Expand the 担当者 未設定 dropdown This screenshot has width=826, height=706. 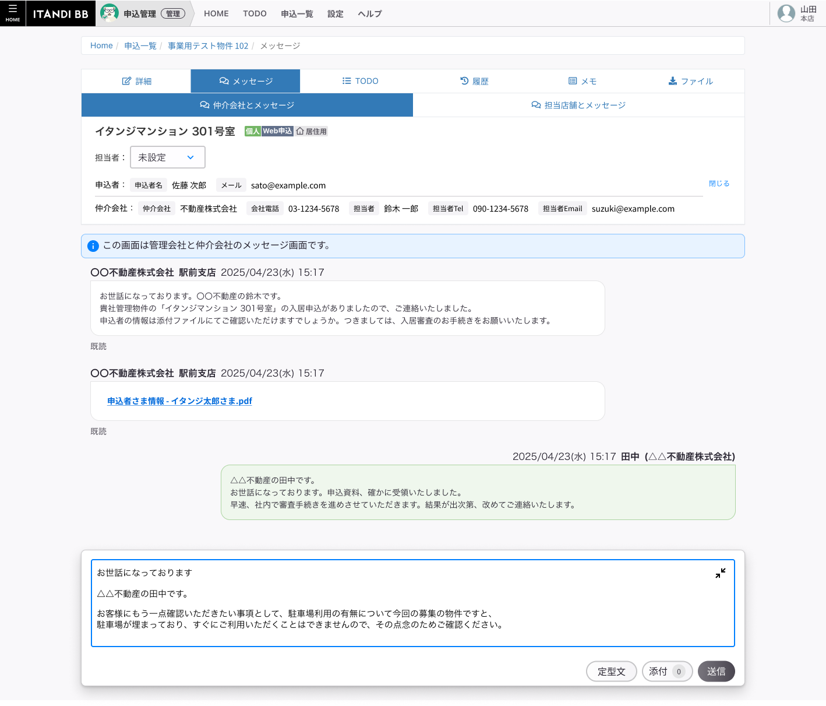click(168, 157)
